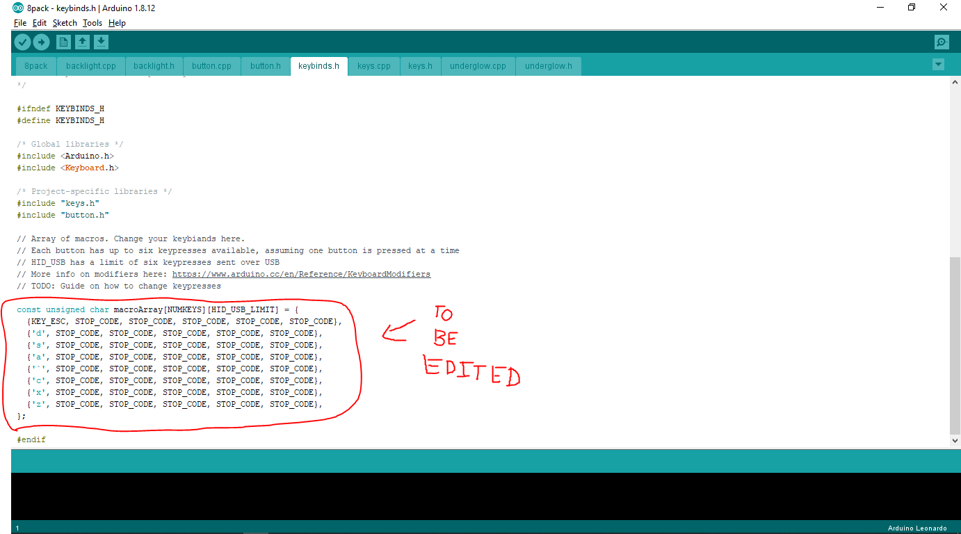The image size is (961, 534).
Task: Click the Verify sketch checkmark button
Action: (22, 42)
